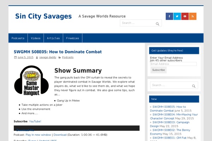The height and width of the screenshot is (141, 212).
Task: Open sidebar link SWGMH S08E02: The Benny Economy
Action: pos(170,132)
